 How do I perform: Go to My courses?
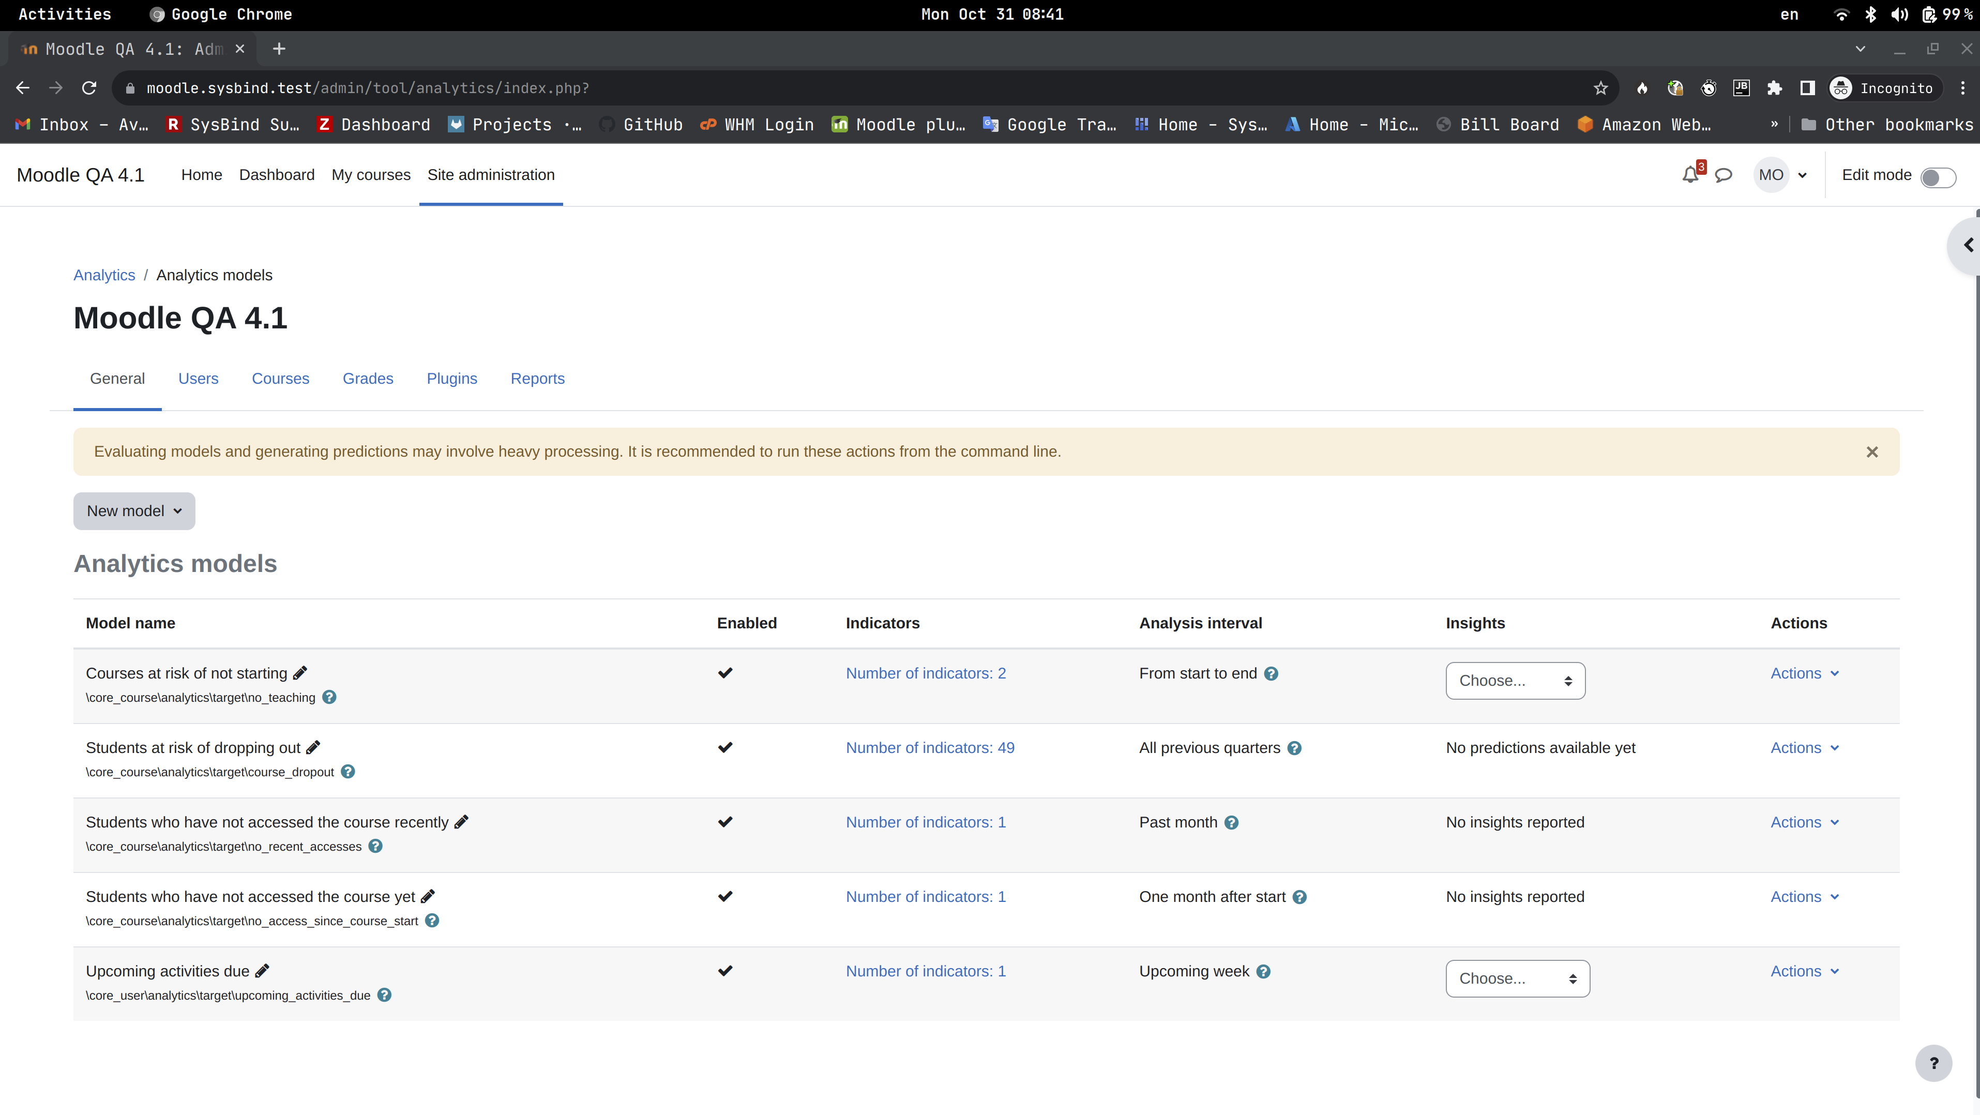[371, 175]
